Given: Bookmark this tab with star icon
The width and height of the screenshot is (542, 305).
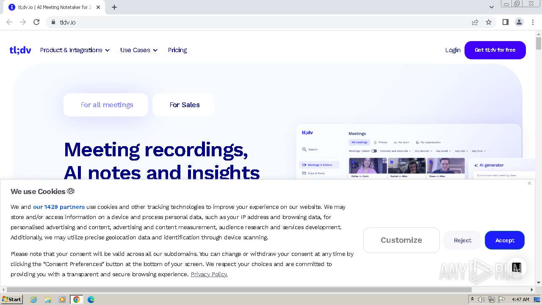Looking at the screenshot, I should [489, 22].
